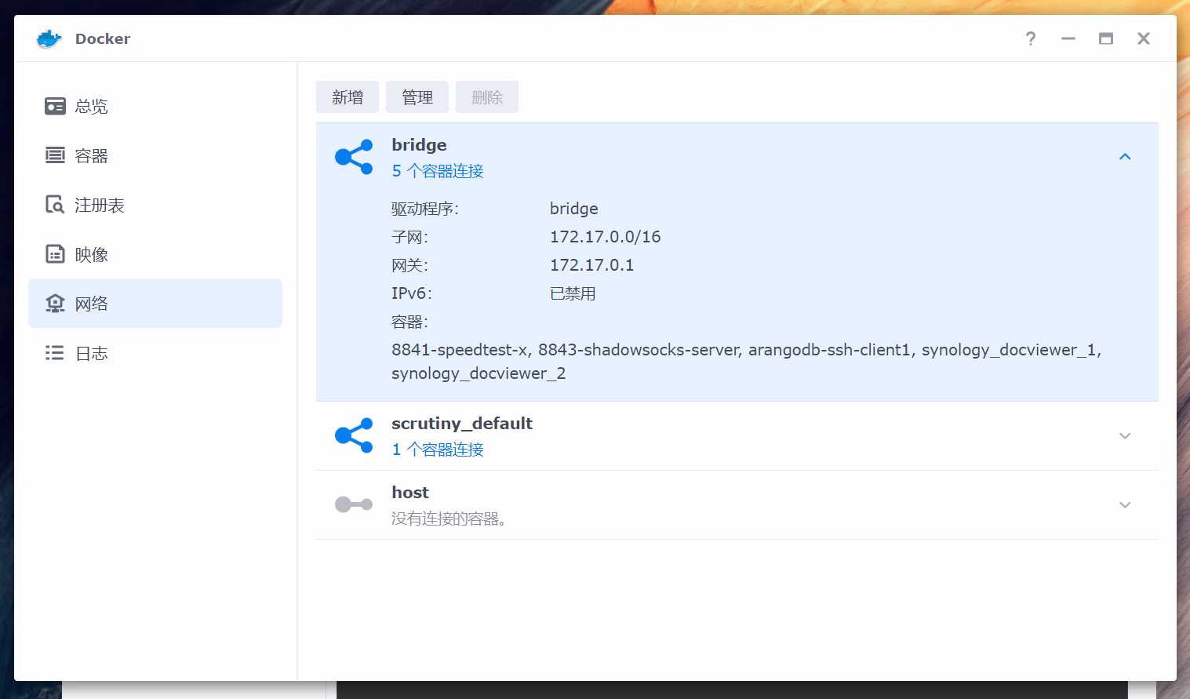Click the Docker whale logo icon
The width and height of the screenshot is (1190, 699).
pos(49,38)
